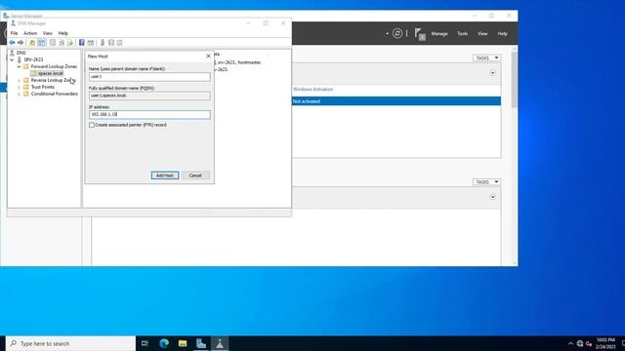The image size is (625, 351).
Task: Show hidden system tray icons
Action: click(570, 344)
